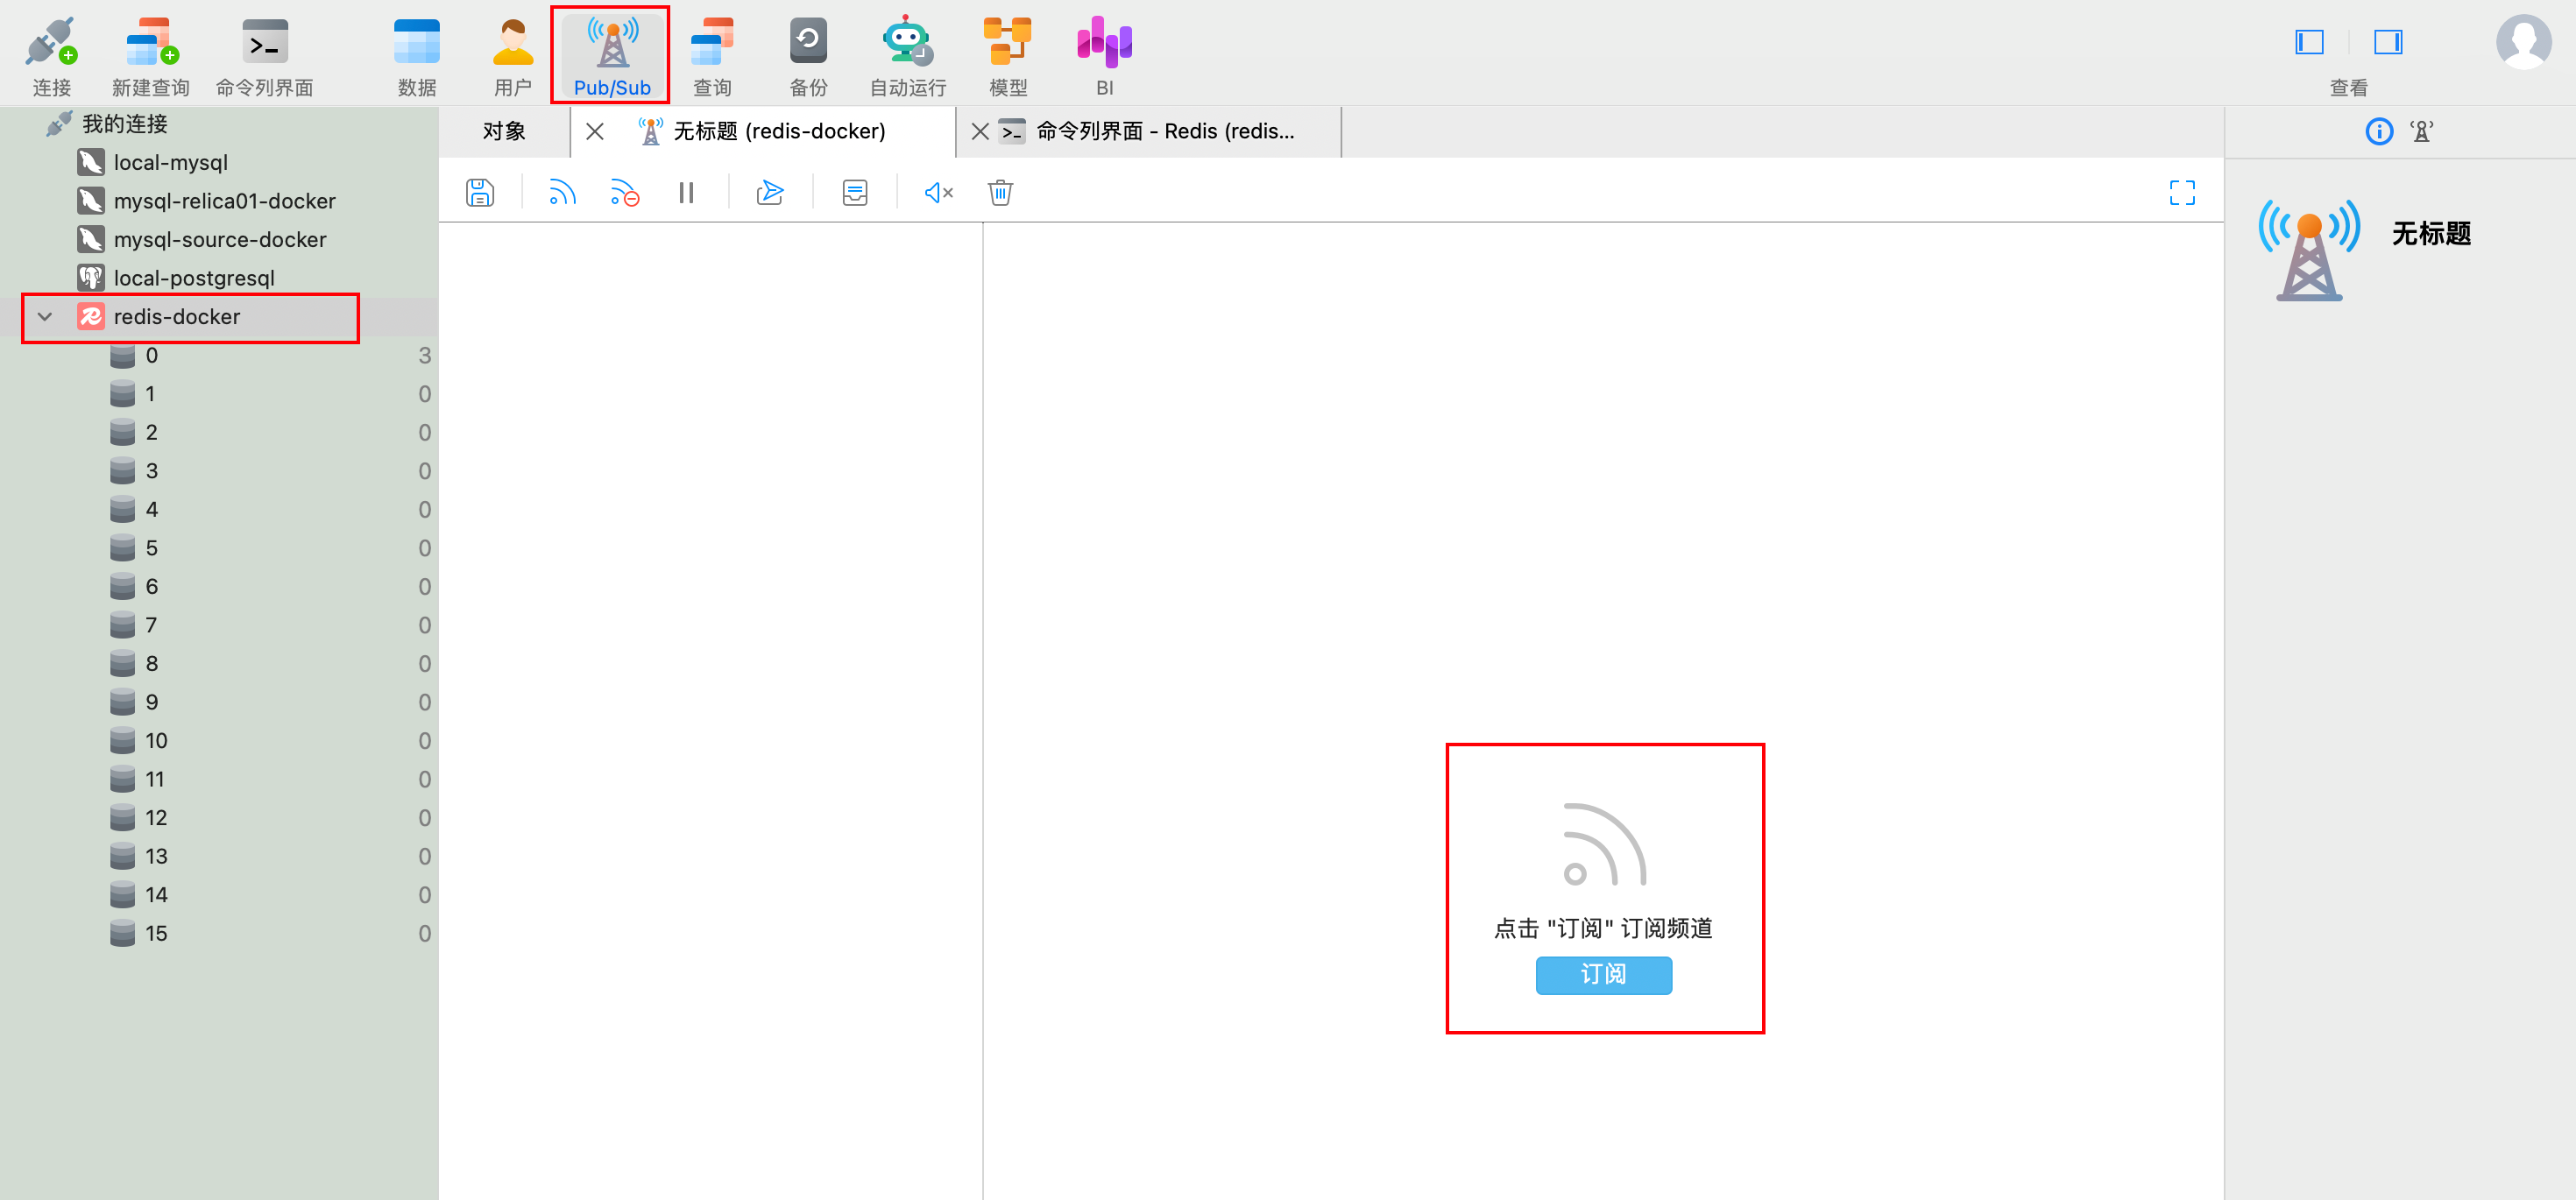Open the user account avatar
2576x1200 pixels.
2523,42
